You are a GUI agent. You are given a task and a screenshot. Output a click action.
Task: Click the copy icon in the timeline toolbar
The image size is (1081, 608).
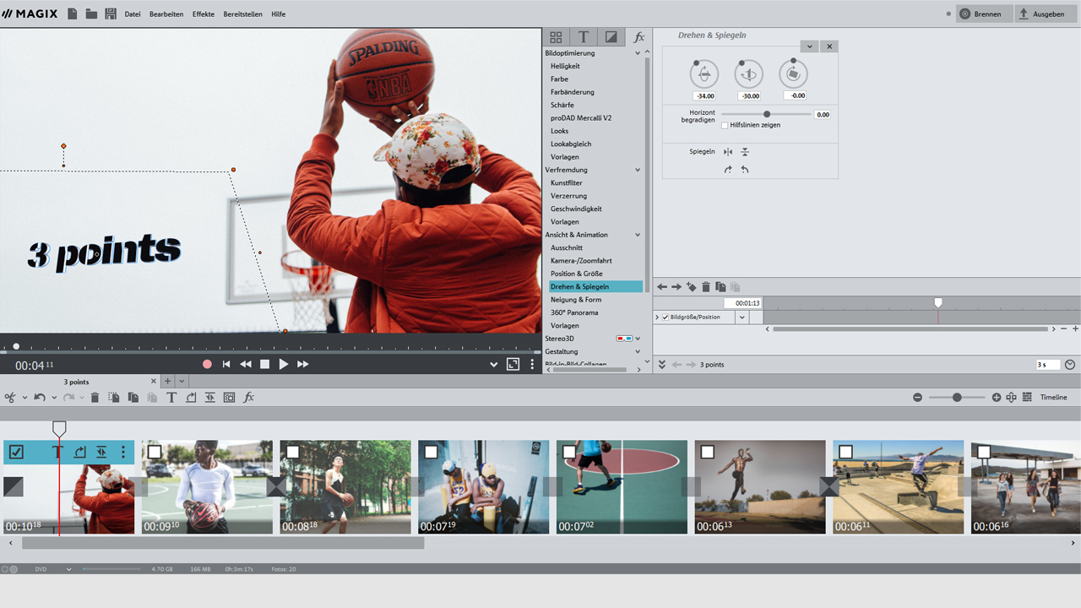(133, 397)
